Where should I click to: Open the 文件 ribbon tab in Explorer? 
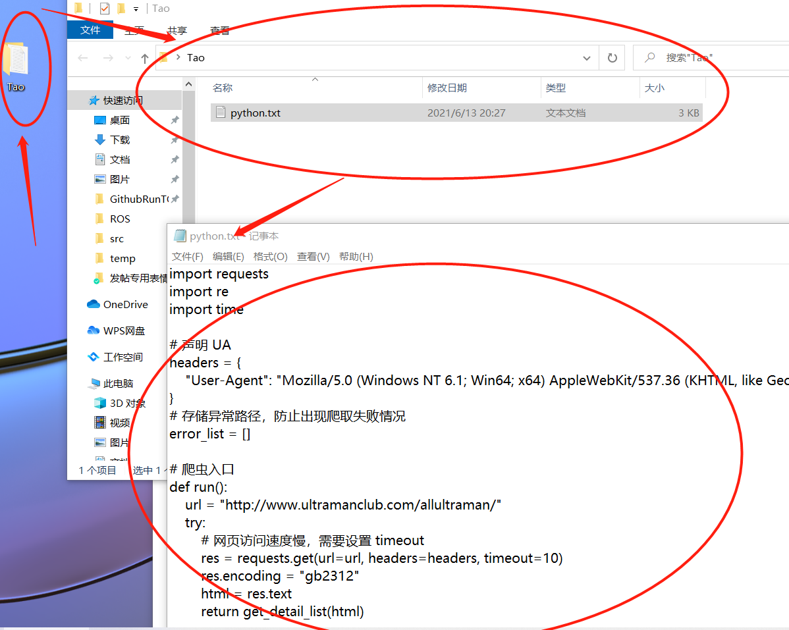coord(90,30)
